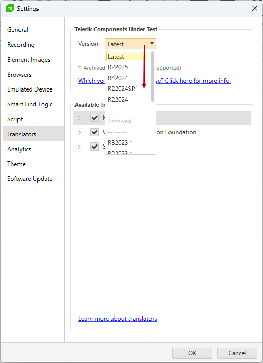Toggle the third translator checkbox
Viewport: 263px width, 363px height.
pos(95,147)
